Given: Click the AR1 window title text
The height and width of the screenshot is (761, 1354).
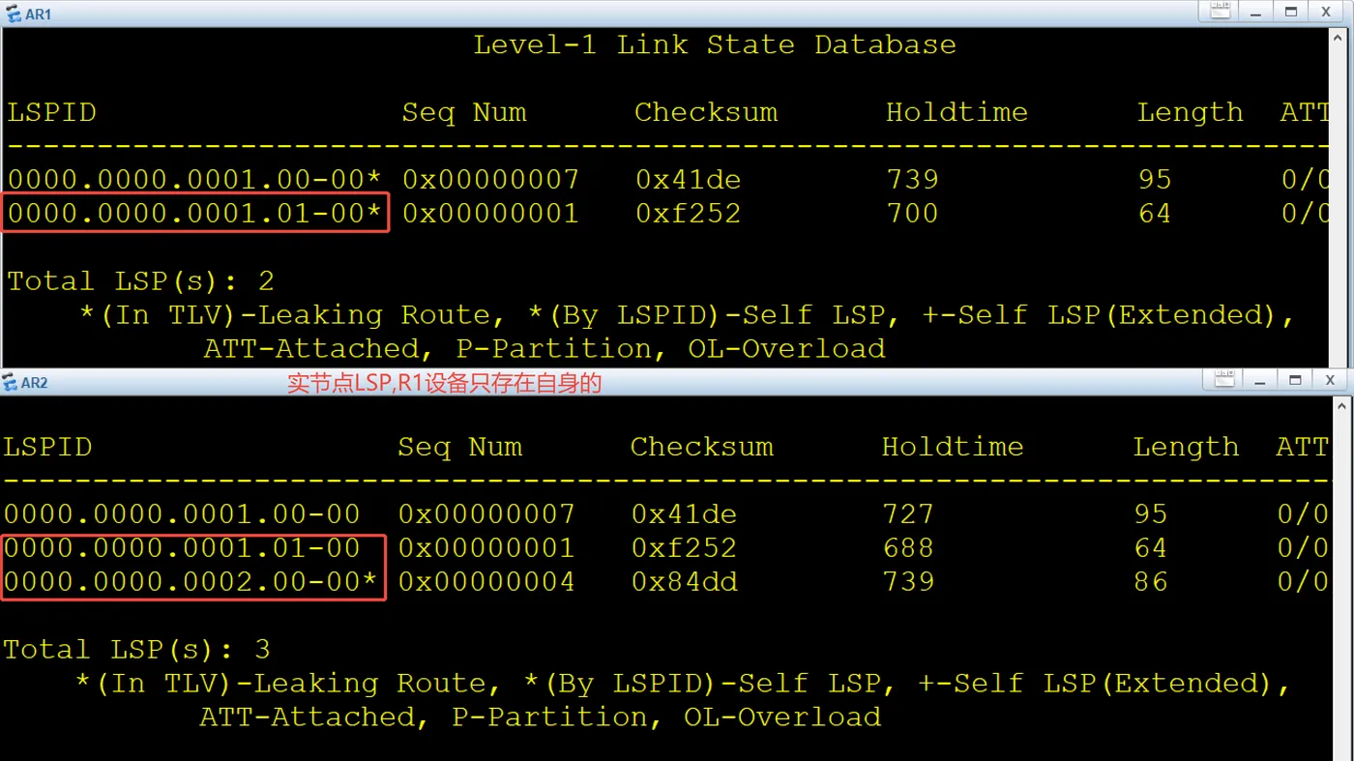Looking at the screenshot, I should click(x=39, y=15).
